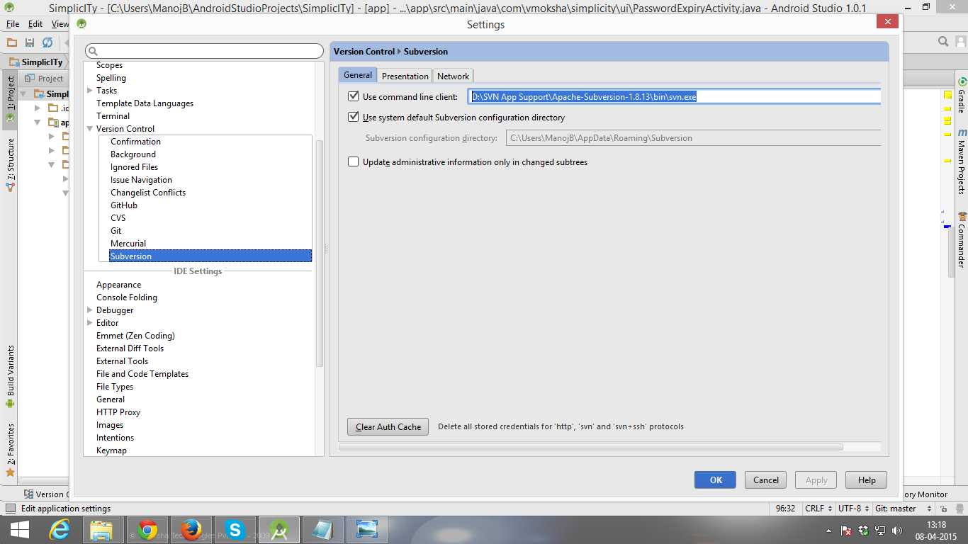This screenshot has width=968, height=544.
Task: Toggle Use system default Subversion configuration directory
Action: (354, 117)
